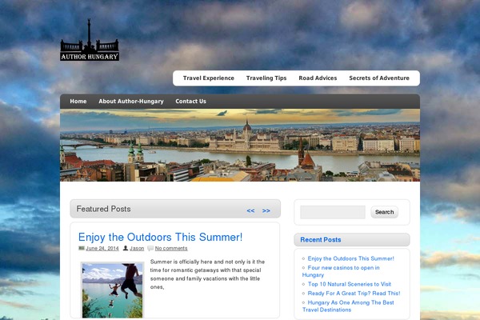Open the Travel Experience menu
This screenshot has height=320, width=480.
tap(209, 78)
